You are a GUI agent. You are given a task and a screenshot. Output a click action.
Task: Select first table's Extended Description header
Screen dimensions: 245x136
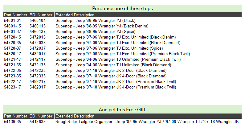[x=148, y=15]
